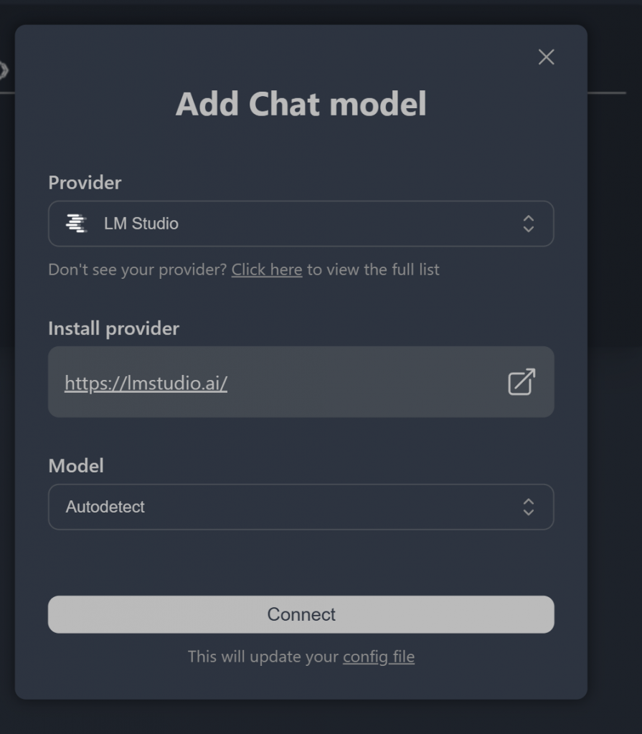
Task: Click the "Provider" field label
Action: click(x=85, y=183)
